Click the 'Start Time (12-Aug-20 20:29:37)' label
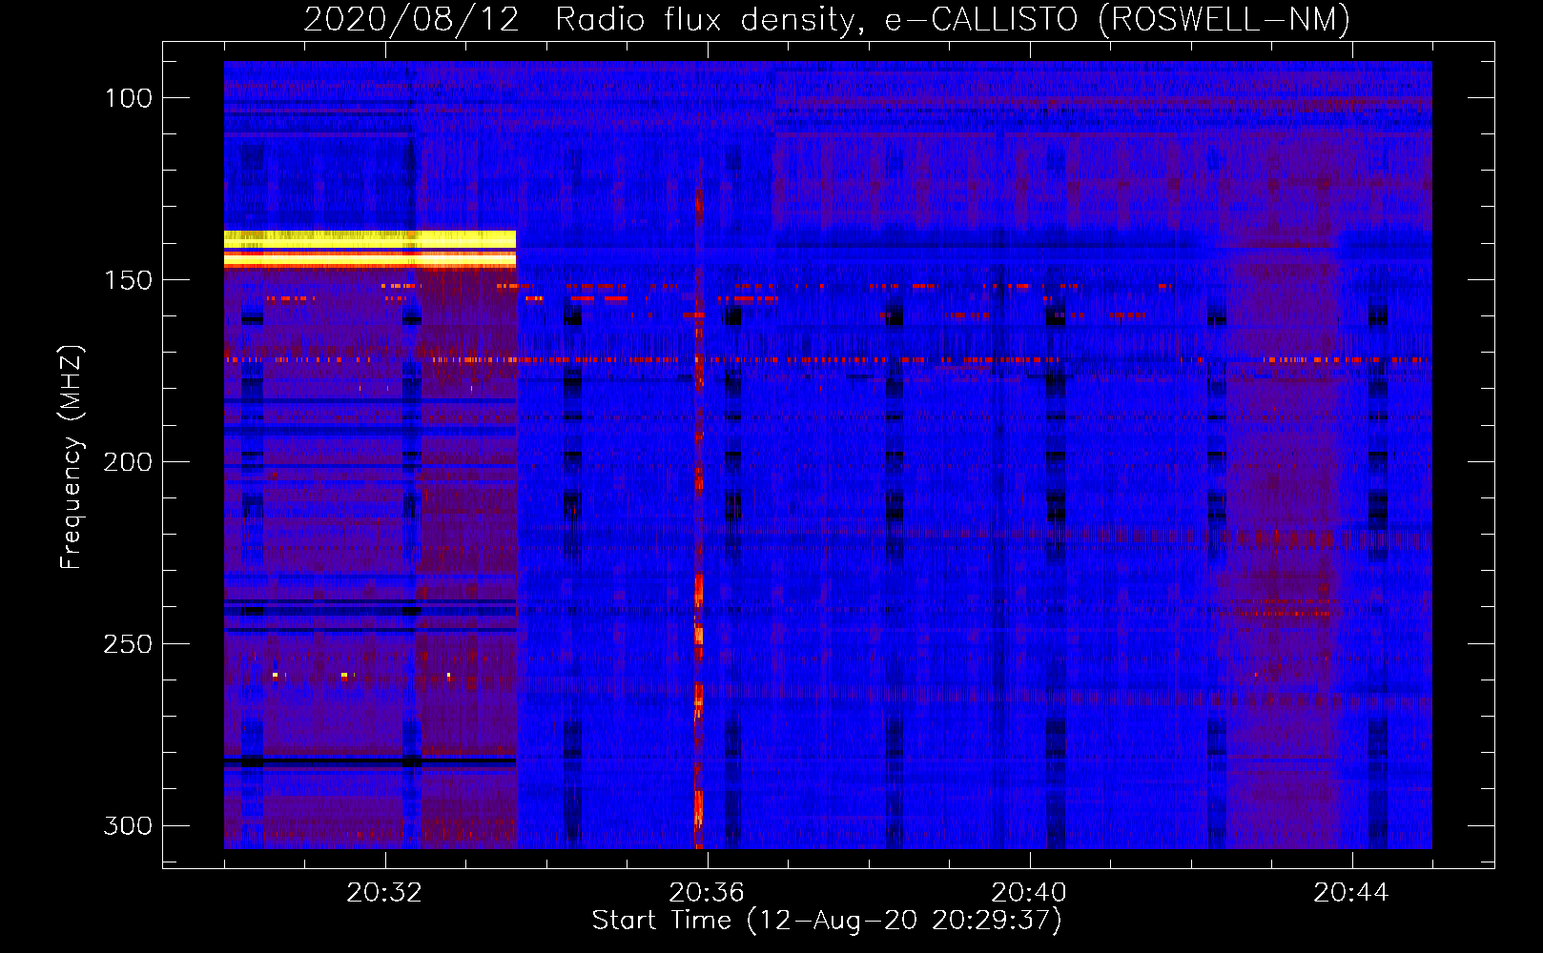 point(827,921)
